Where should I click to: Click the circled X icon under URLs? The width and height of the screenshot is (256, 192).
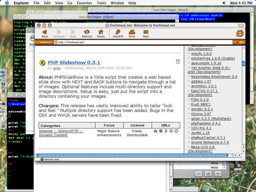(x=171, y=131)
